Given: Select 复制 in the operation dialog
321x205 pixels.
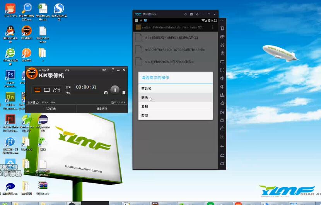Looking at the screenshot, I should tap(176, 106).
